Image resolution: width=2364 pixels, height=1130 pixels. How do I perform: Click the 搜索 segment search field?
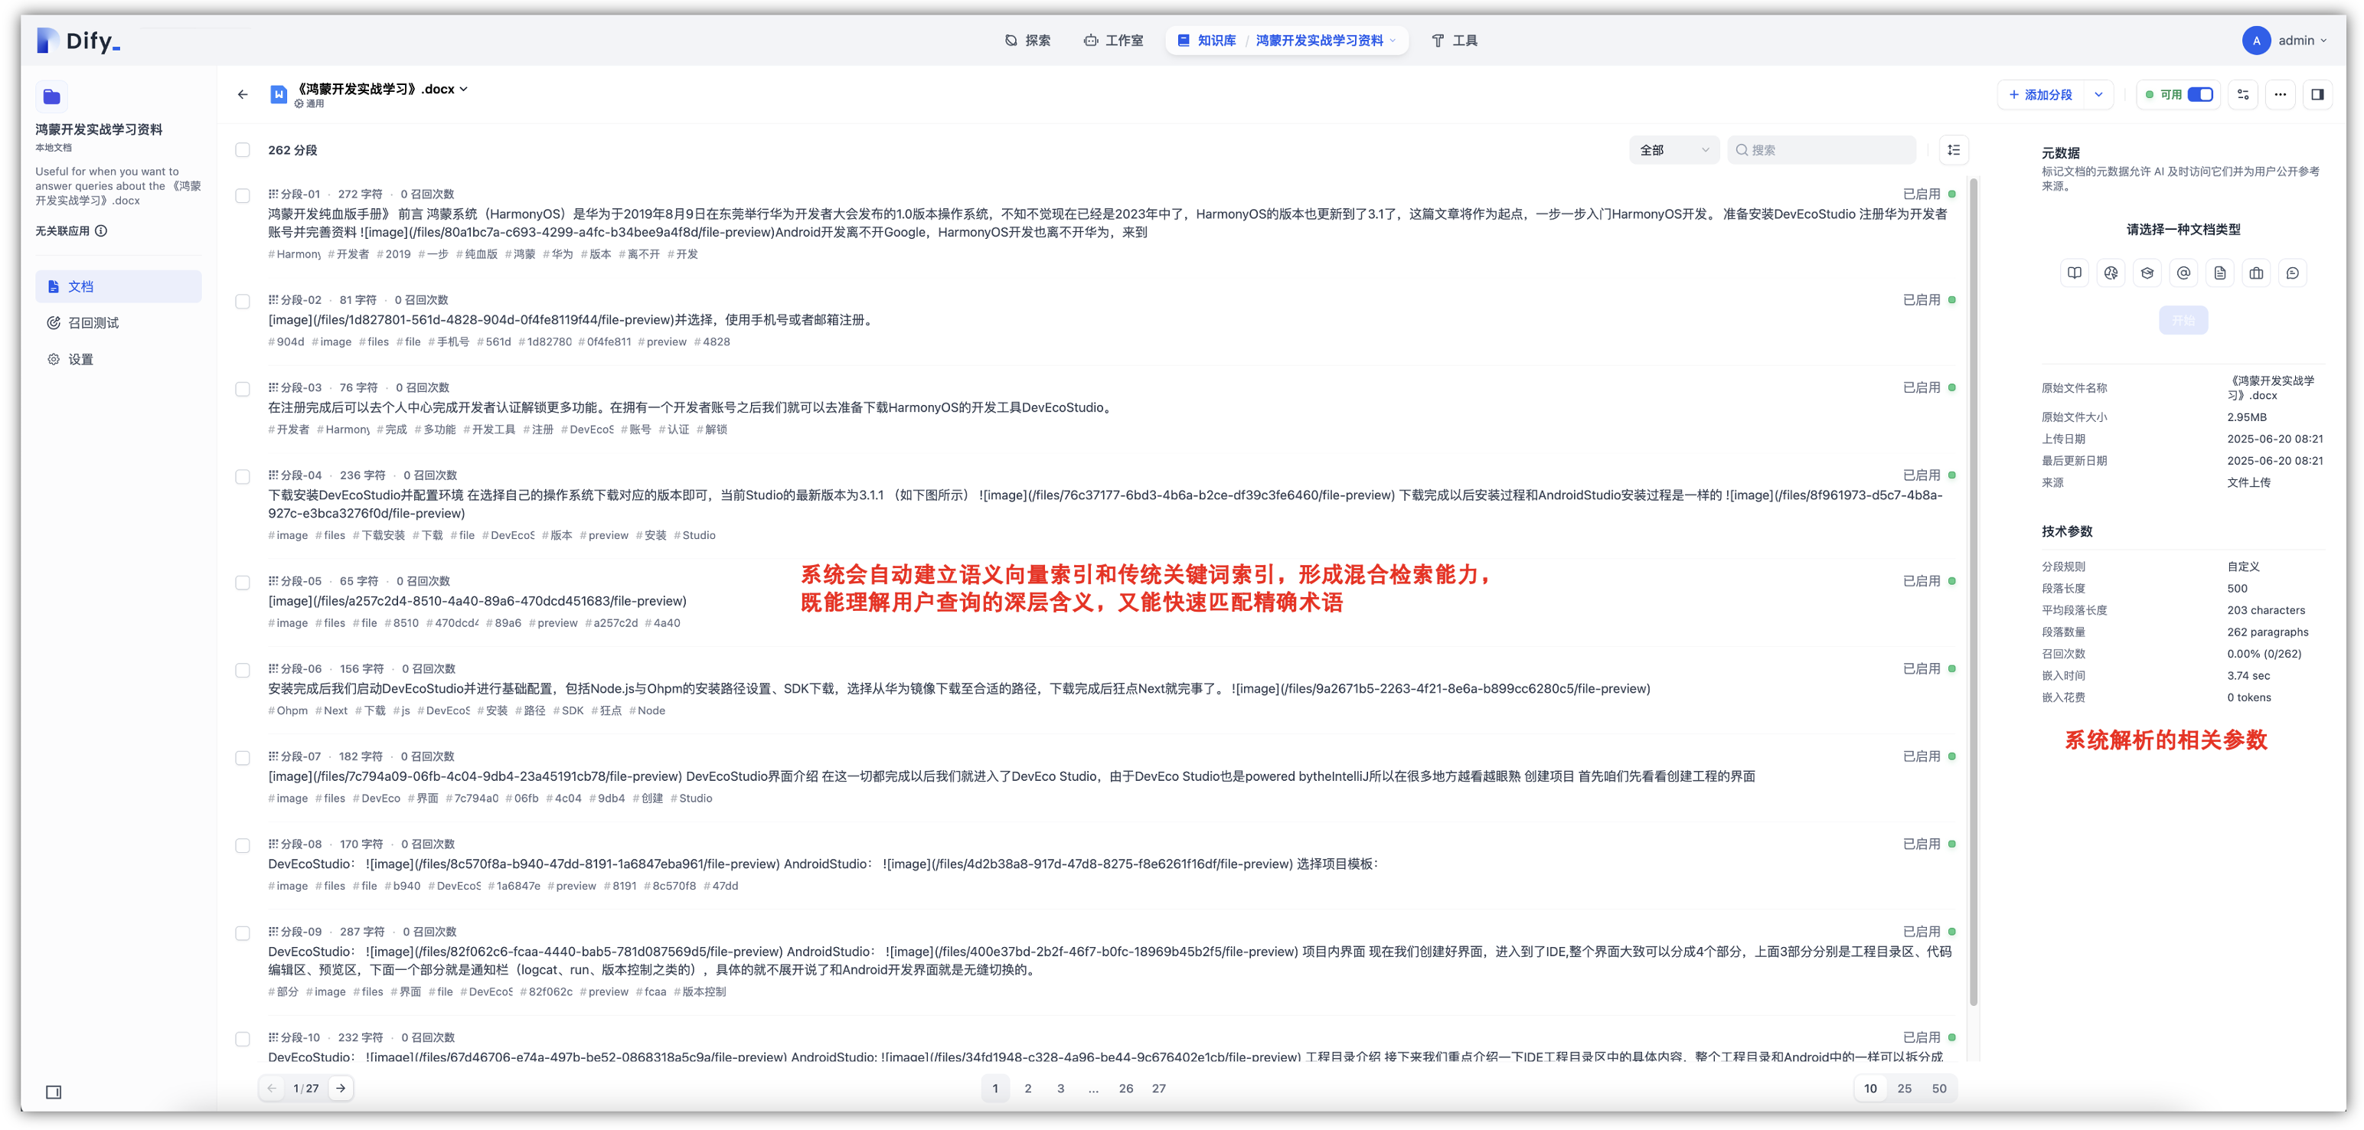click(1822, 149)
